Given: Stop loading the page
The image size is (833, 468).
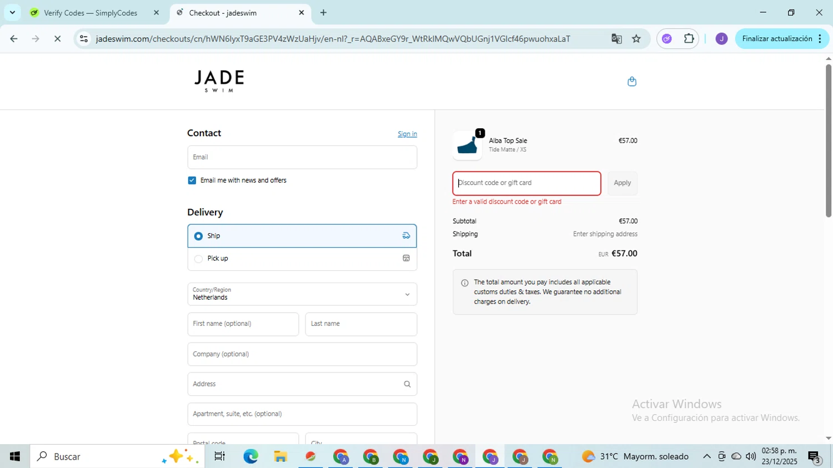Looking at the screenshot, I should tap(57, 39).
